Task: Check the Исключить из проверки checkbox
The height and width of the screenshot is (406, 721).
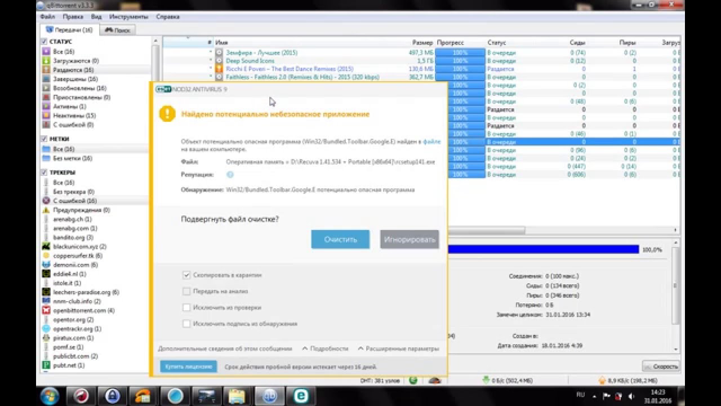Action: [186, 308]
